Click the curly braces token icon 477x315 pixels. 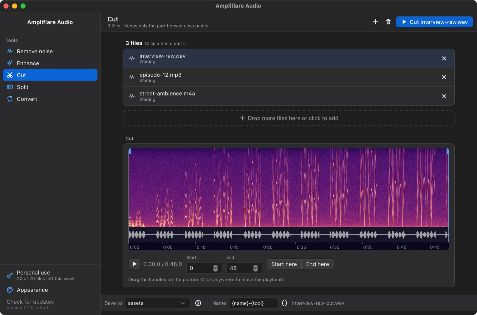(284, 303)
